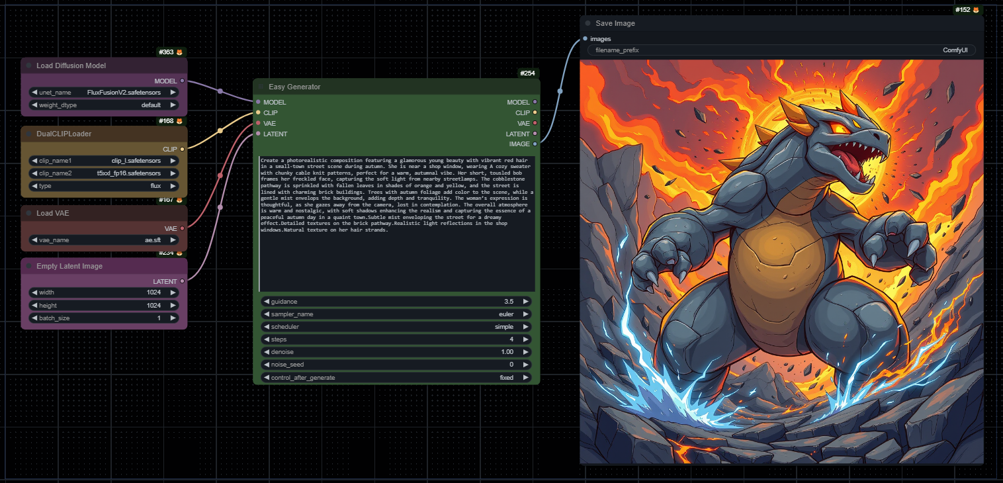Click the CLIP output port on DualCLIPLoader
Screen dimensions: 1003x483
tap(183, 149)
